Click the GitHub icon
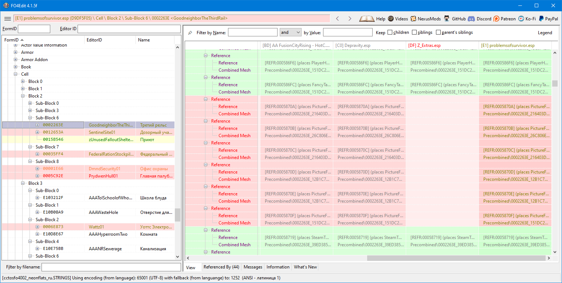The image size is (562, 283). point(447,19)
